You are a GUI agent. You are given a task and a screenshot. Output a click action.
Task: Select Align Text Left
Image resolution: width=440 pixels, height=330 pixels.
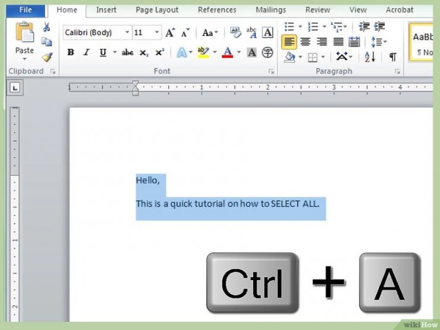coord(289,42)
